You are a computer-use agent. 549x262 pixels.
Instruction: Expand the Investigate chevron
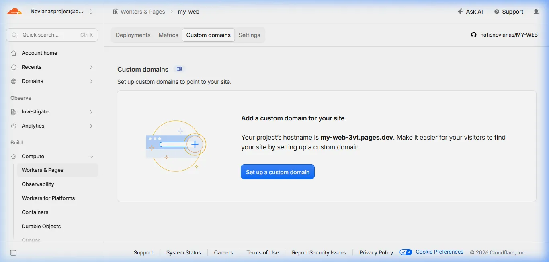coord(91,111)
